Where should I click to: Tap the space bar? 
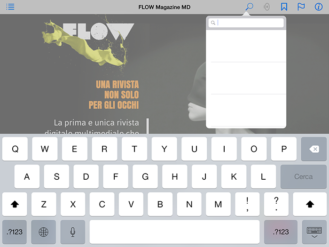point(174,232)
